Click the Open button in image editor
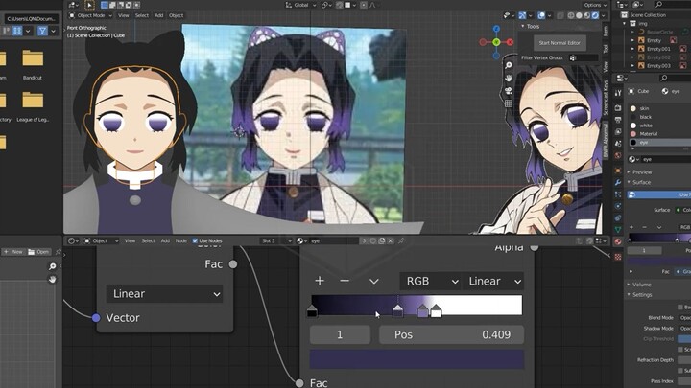Image resolution: width=691 pixels, height=388 pixels. [x=38, y=252]
